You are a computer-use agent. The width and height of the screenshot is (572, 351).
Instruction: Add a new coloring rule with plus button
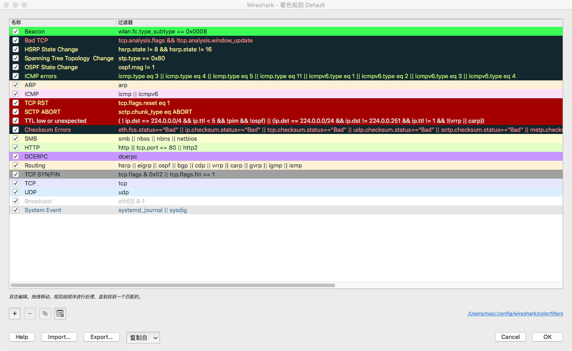coord(15,314)
